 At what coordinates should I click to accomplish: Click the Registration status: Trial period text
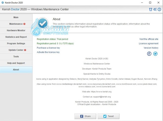pos(52,39)
